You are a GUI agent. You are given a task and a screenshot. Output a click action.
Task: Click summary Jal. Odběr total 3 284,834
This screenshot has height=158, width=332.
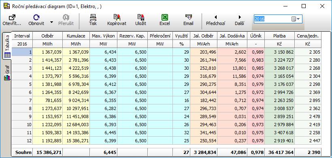pos(204,152)
